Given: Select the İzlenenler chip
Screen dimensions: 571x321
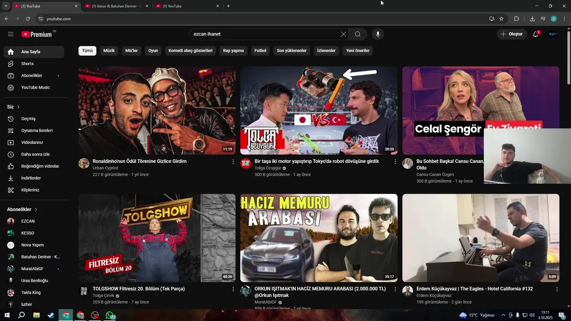Looking at the screenshot, I should 326,51.
